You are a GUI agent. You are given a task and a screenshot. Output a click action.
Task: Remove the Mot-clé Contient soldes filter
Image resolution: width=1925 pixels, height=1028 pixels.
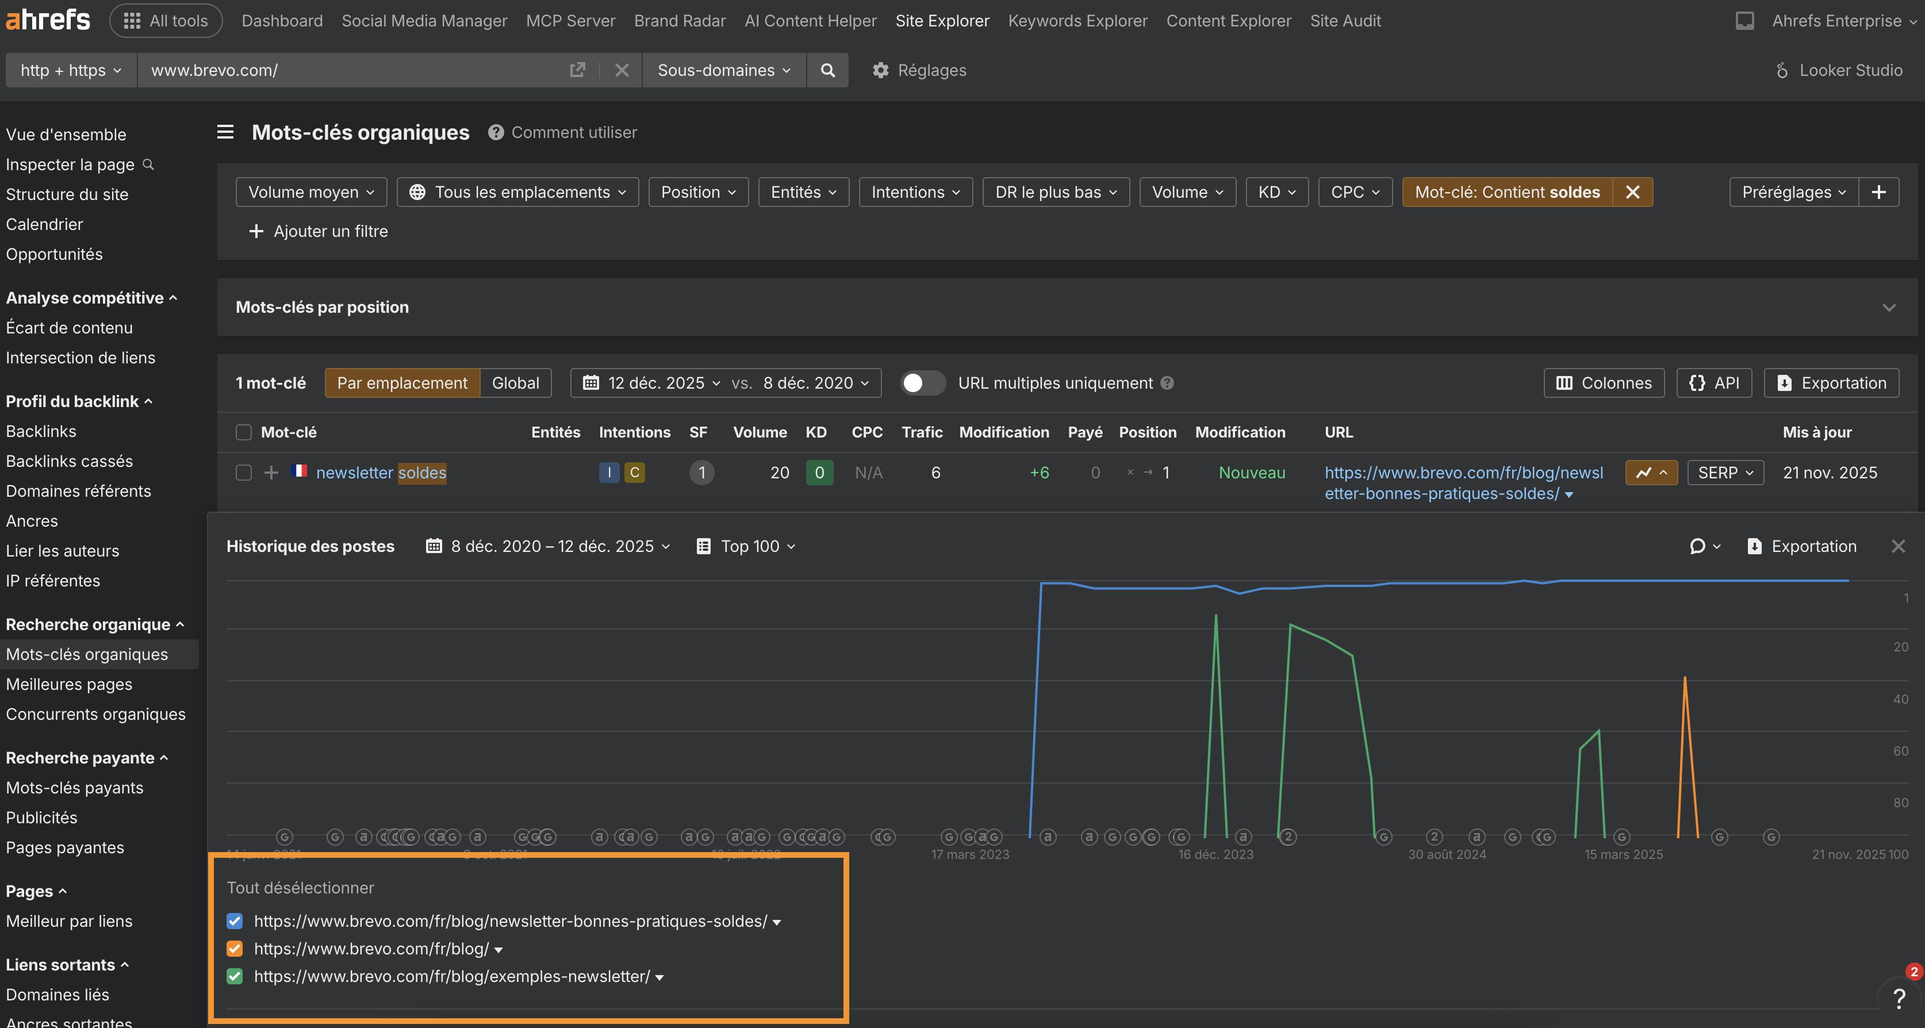(1633, 192)
